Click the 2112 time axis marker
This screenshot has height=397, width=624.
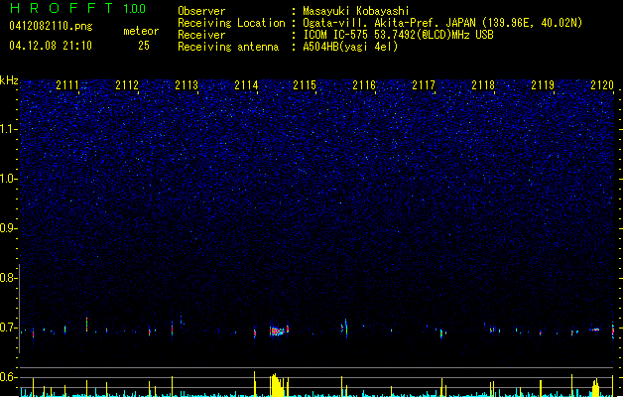pyautogui.click(x=127, y=84)
